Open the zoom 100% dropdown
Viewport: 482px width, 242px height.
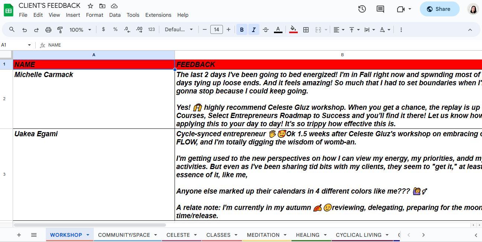(x=80, y=30)
